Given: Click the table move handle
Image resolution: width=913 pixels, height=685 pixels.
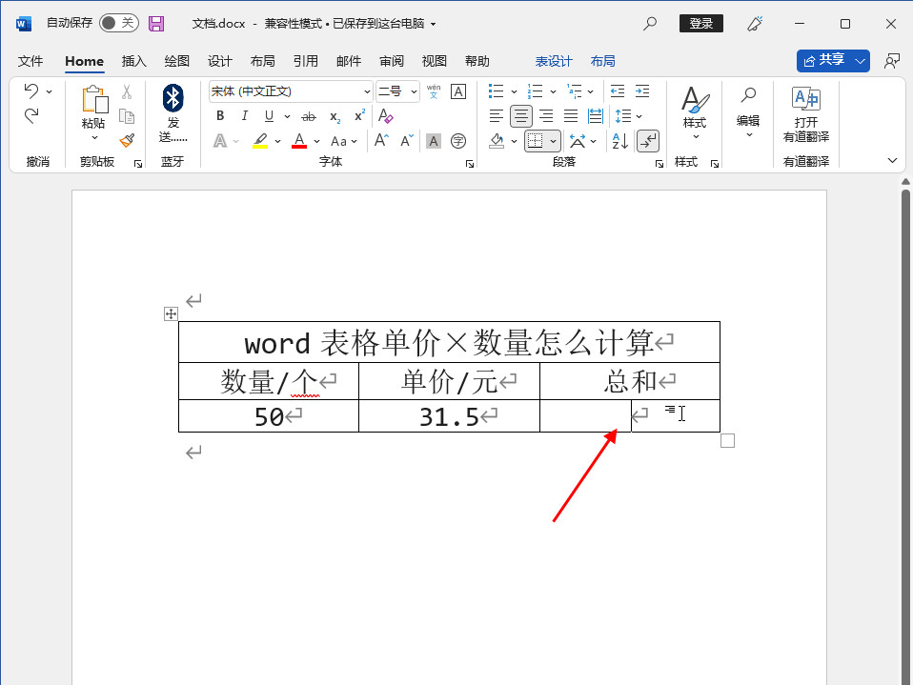Looking at the screenshot, I should pos(171,314).
